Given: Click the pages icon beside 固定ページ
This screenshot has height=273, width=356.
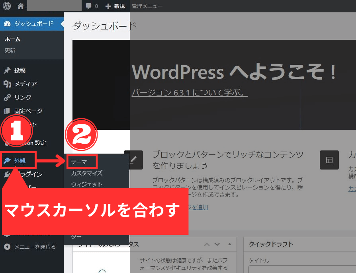Looking at the screenshot, I should tap(7, 111).
